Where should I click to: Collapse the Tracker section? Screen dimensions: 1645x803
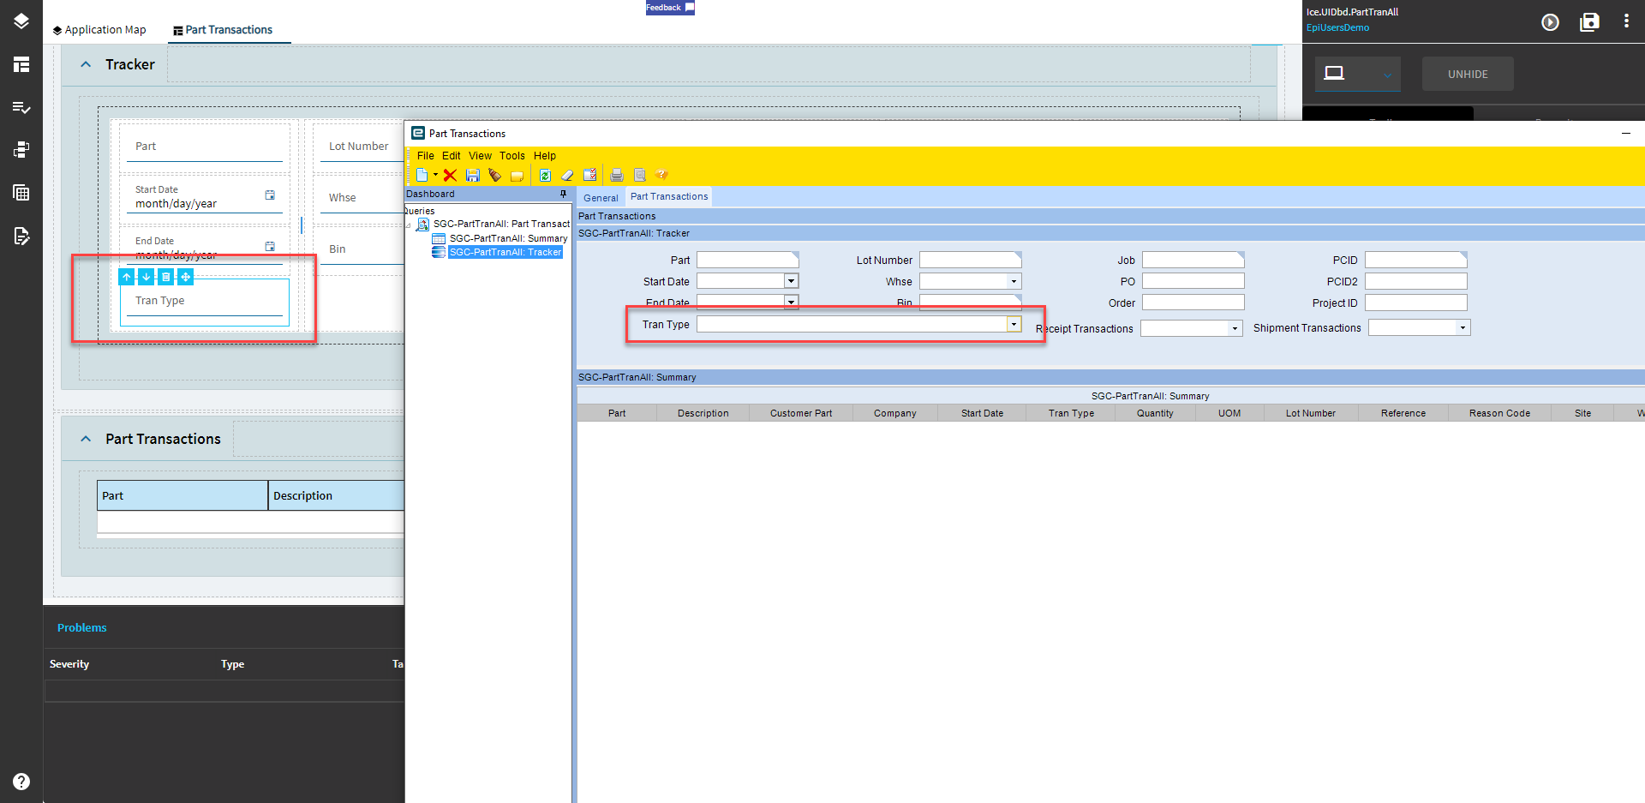[86, 64]
